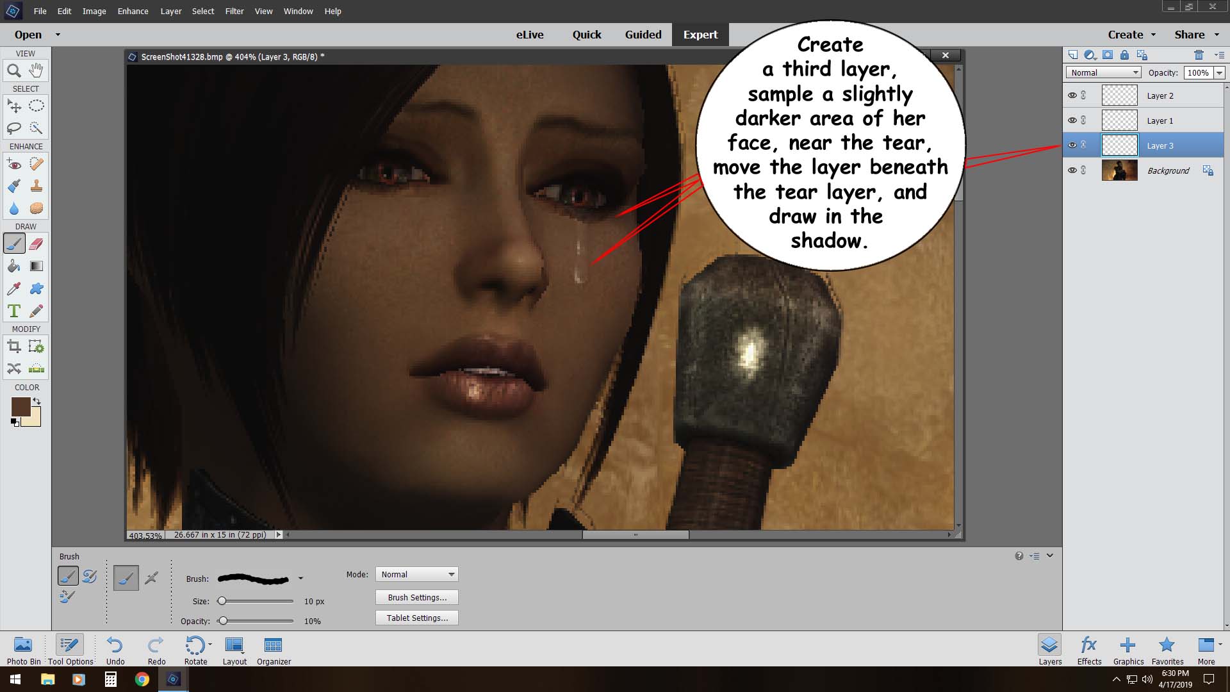1230x692 pixels.
Task: Select the Crop tool
Action: pos(14,347)
